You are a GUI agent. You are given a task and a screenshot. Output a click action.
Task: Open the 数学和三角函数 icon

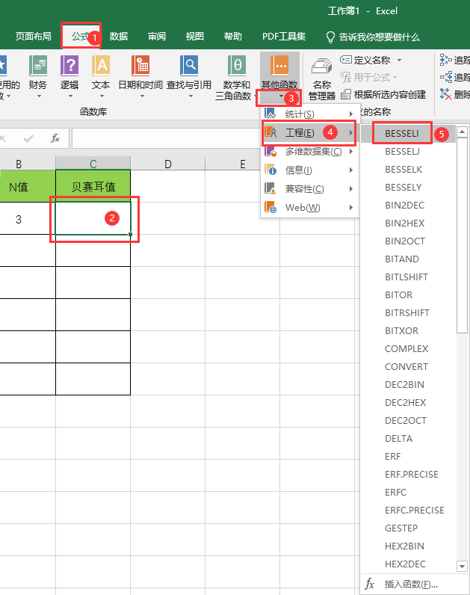pyautogui.click(x=237, y=66)
